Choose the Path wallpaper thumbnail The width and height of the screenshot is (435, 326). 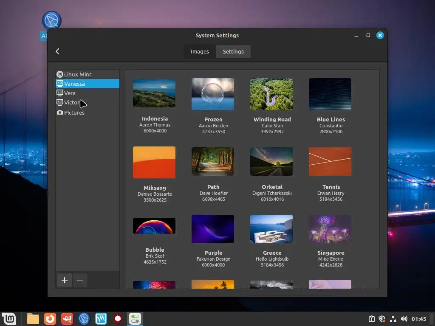(x=213, y=161)
